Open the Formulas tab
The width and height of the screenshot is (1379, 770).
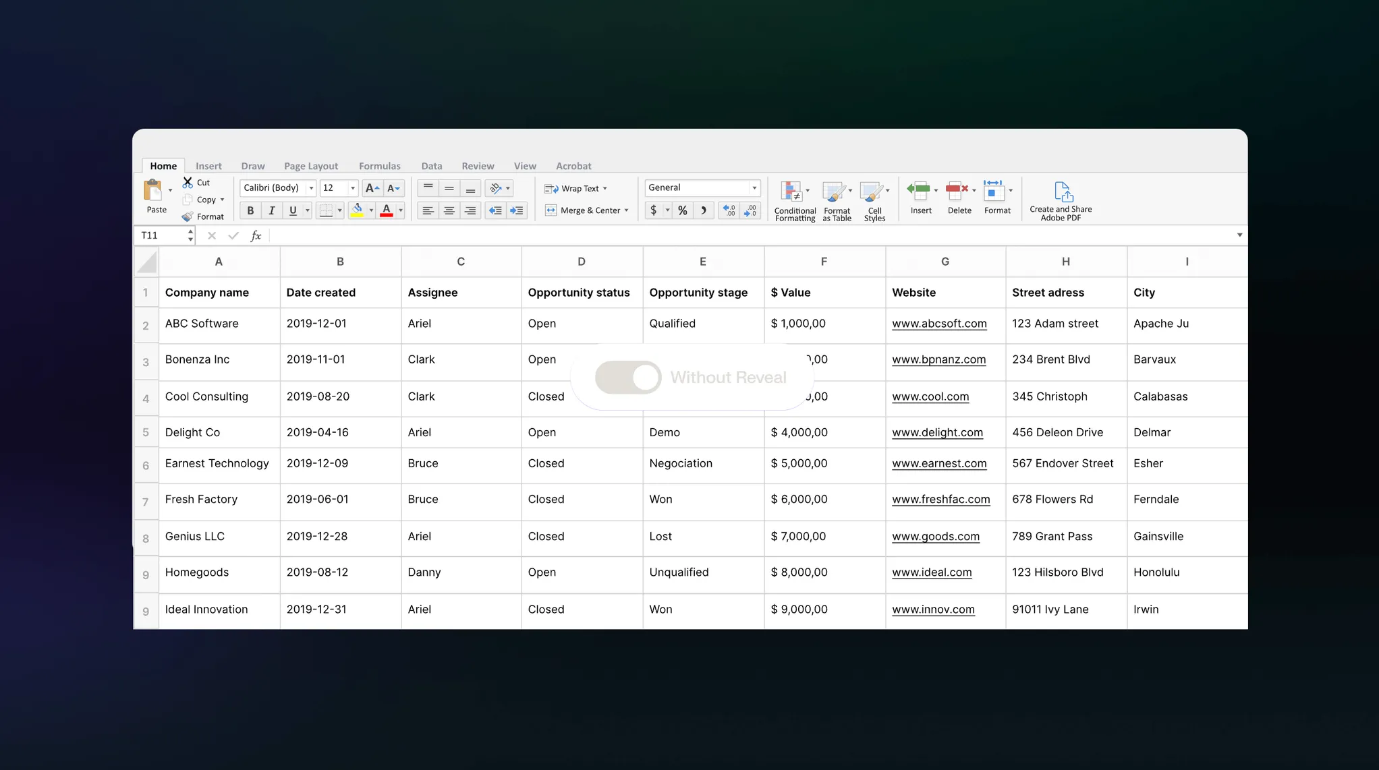[x=379, y=166]
